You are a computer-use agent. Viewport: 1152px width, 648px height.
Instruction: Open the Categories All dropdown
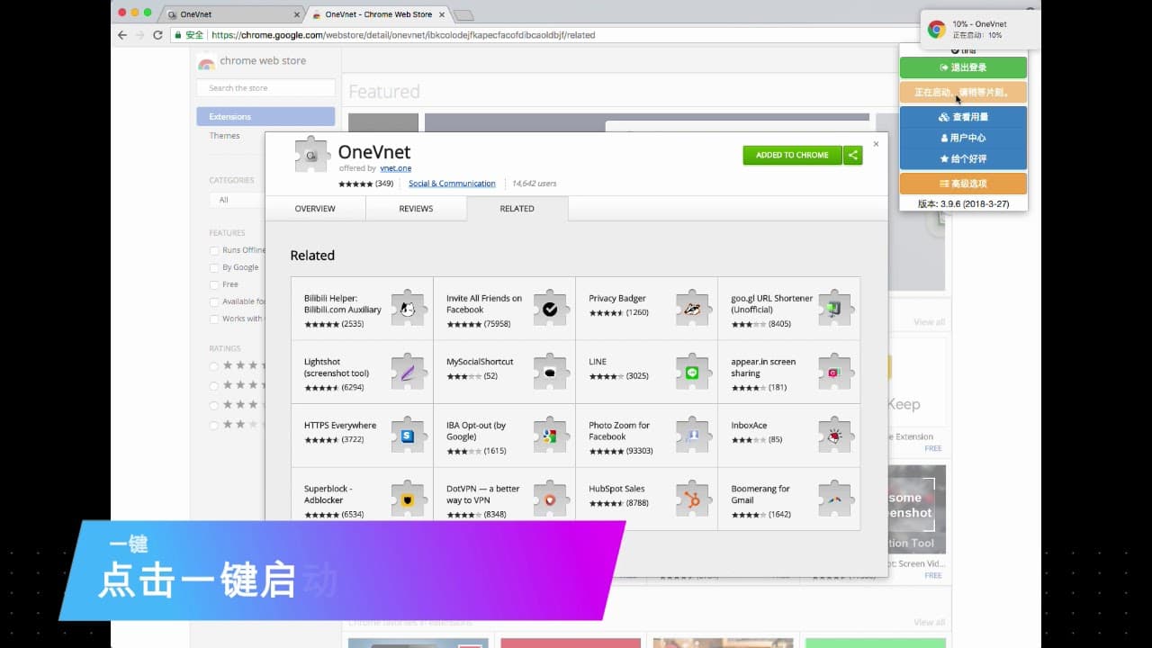[237, 200]
